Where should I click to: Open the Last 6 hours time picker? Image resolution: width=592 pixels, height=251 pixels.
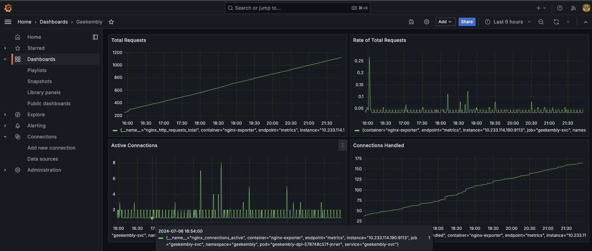[x=507, y=22]
